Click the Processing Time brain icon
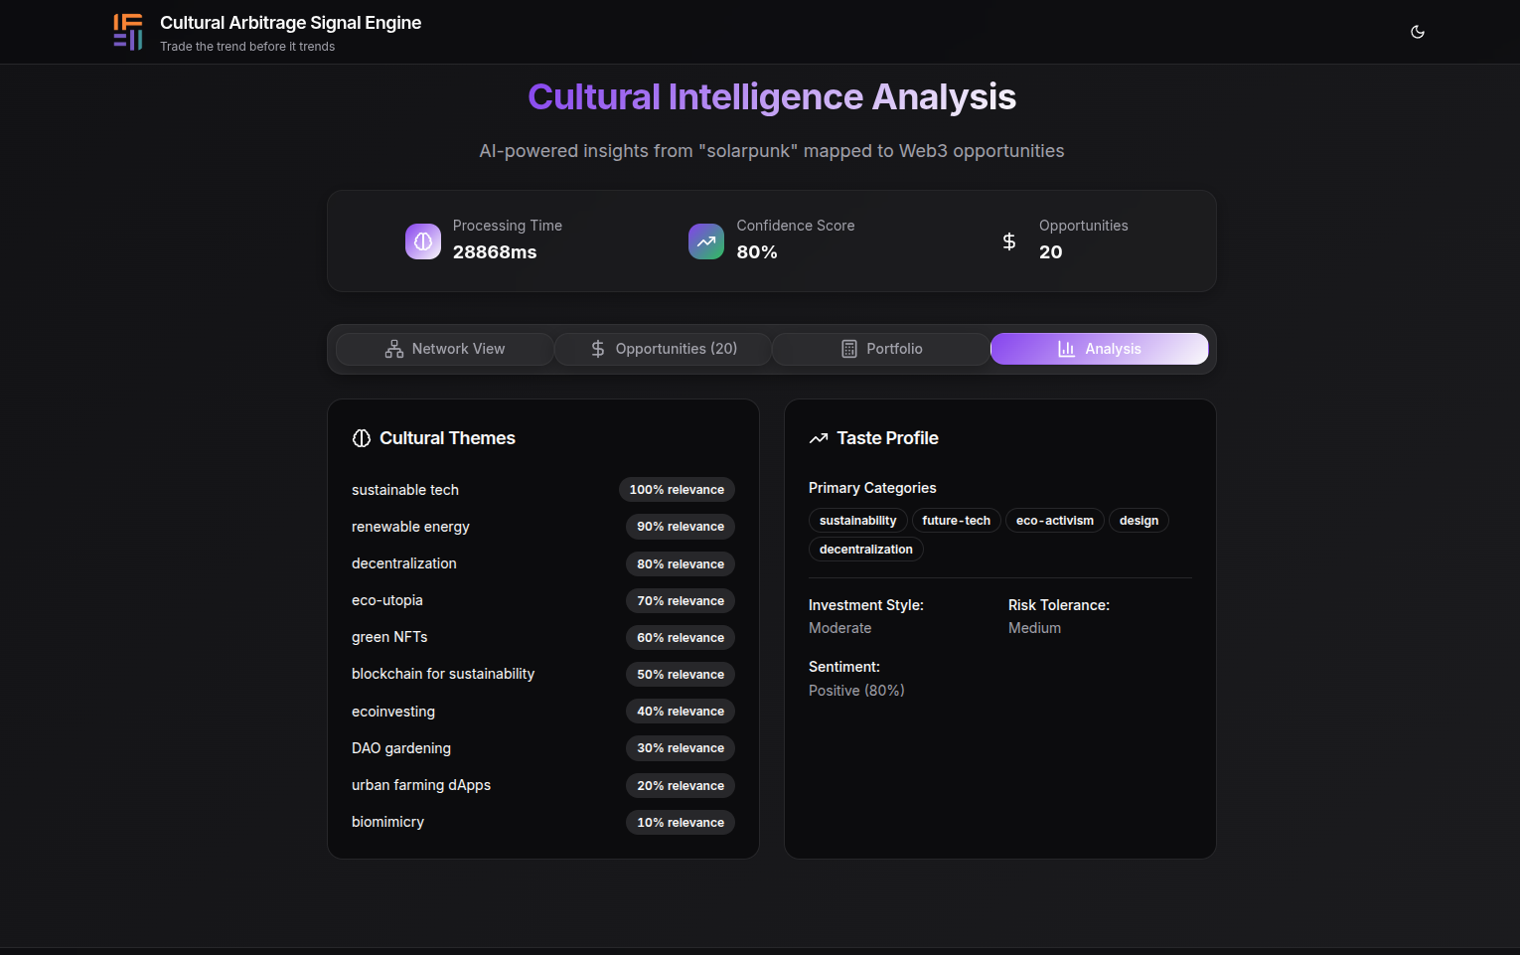 point(423,241)
